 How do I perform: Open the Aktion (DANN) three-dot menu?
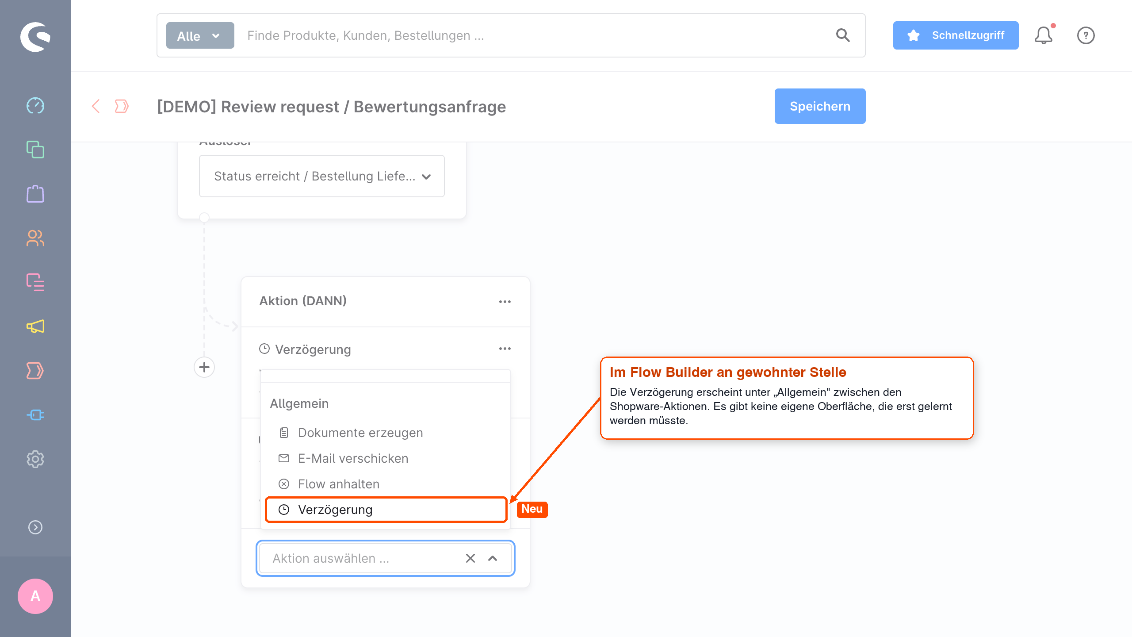pyautogui.click(x=505, y=301)
